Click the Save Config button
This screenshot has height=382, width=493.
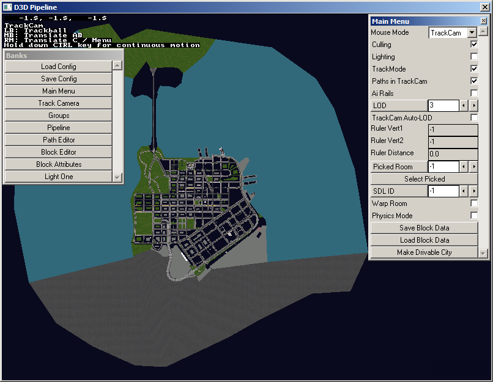coord(59,79)
